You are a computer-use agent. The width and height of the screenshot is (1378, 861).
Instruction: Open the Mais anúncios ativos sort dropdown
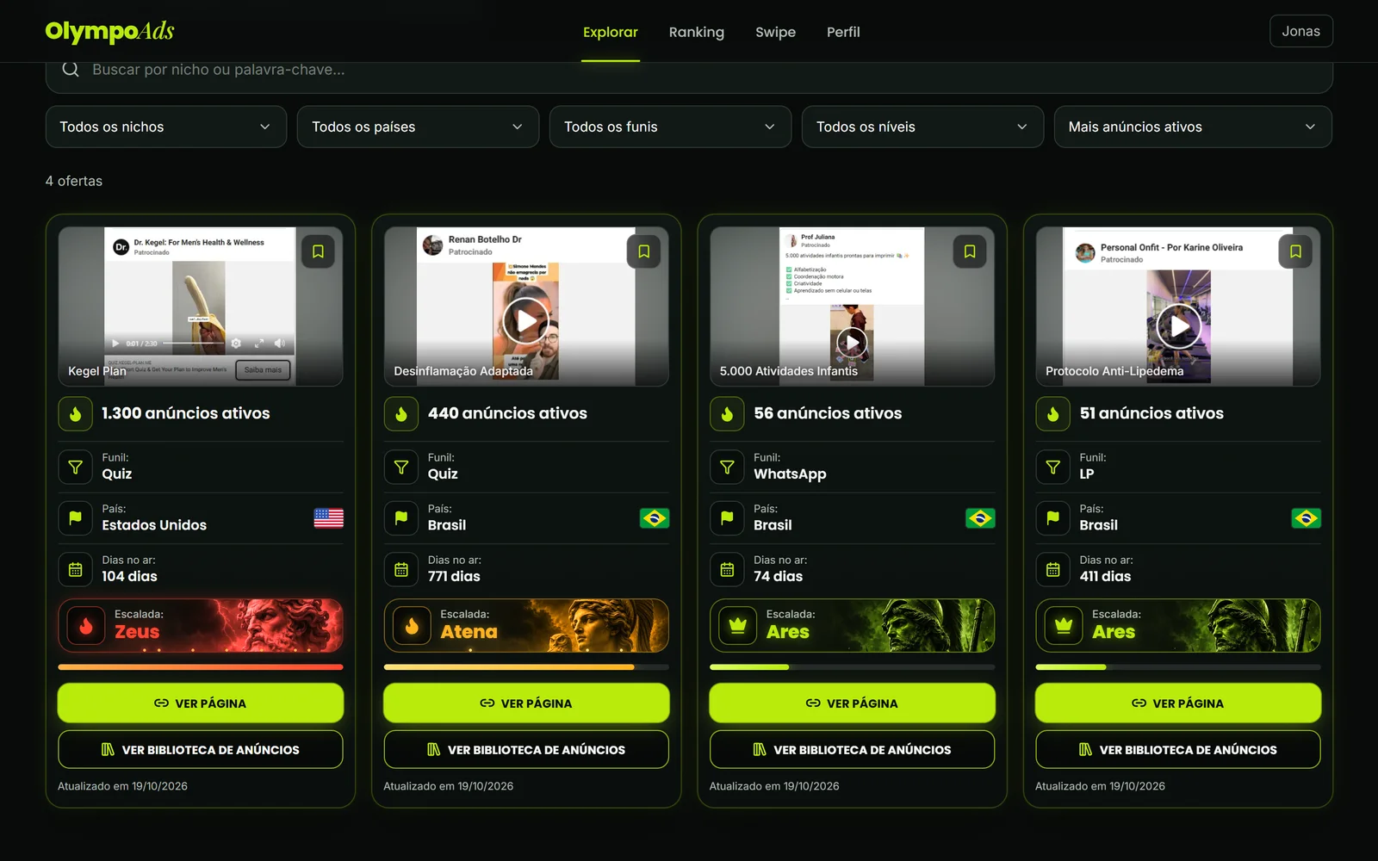click(1193, 127)
